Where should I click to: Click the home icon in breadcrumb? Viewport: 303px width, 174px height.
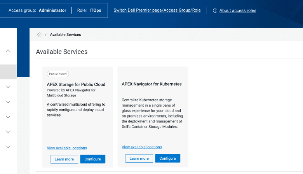click(39, 34)
